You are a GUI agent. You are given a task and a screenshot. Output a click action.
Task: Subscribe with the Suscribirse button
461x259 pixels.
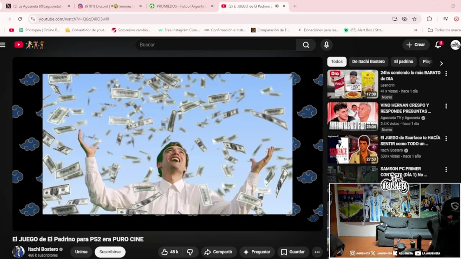point(110,252)
